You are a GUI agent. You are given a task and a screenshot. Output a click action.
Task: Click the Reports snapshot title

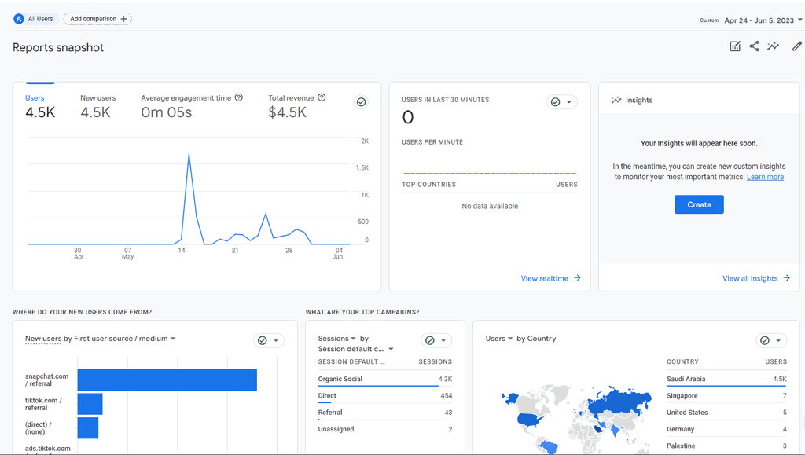click(58, 48)
